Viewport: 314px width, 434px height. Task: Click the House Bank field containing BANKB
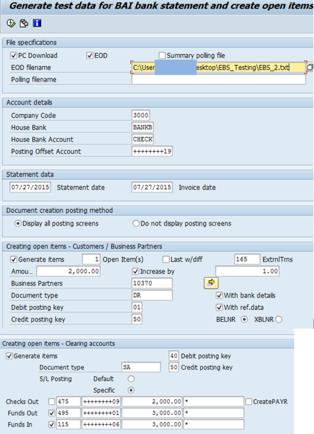tap(143, 127)
